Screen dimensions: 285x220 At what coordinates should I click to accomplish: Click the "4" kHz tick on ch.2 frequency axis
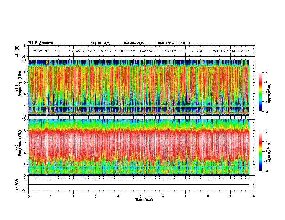tap(25, 153)
